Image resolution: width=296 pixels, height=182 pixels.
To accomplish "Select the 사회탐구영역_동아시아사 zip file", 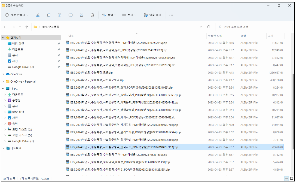I will coord(126,95).
